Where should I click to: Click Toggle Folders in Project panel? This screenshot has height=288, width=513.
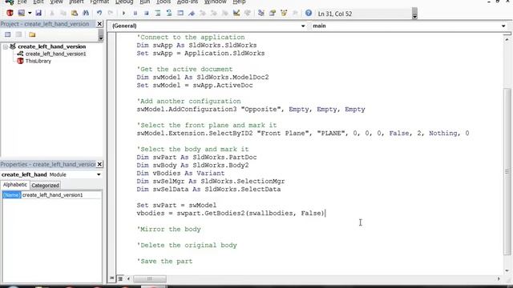(x=32, y=34)
